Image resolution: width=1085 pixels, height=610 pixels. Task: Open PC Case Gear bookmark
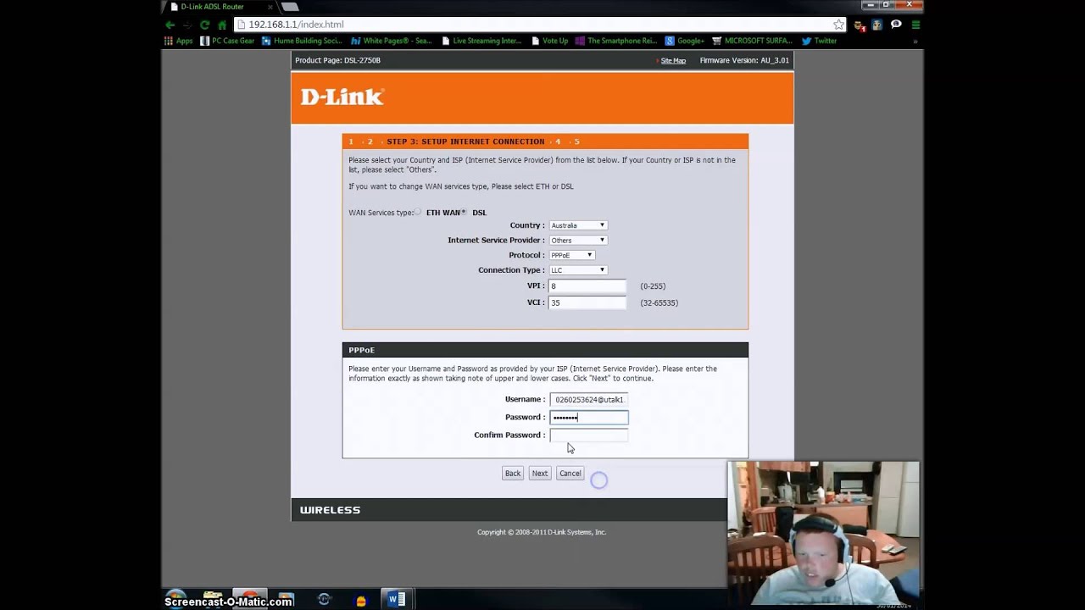[227, 41]
